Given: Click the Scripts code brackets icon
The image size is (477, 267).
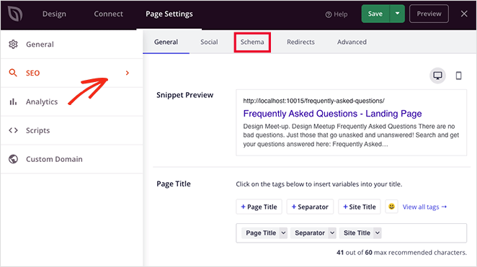Looking at the screenshot, I should pyautogui.click(x=13, y=130).
